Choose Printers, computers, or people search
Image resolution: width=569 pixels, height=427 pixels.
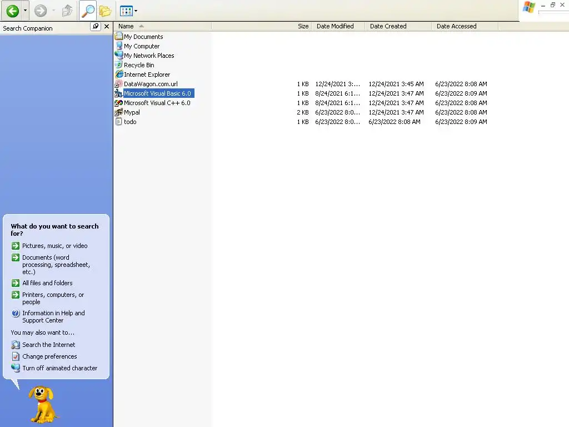pyautogui.click(x=53, y=298)
